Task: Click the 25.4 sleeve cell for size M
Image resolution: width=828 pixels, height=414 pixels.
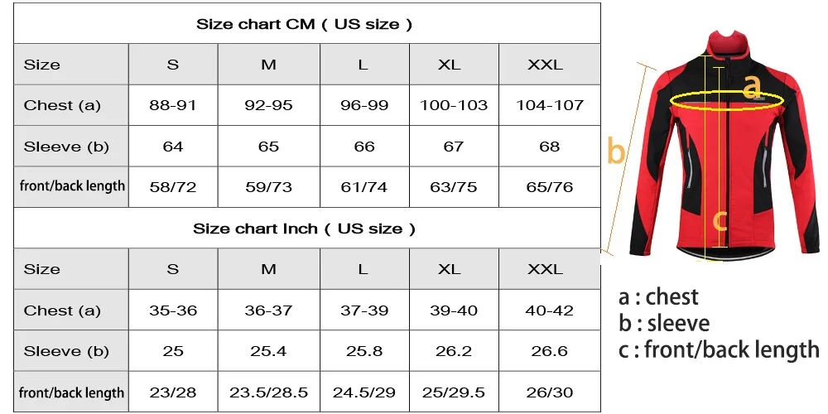Action: coord(268,351)
